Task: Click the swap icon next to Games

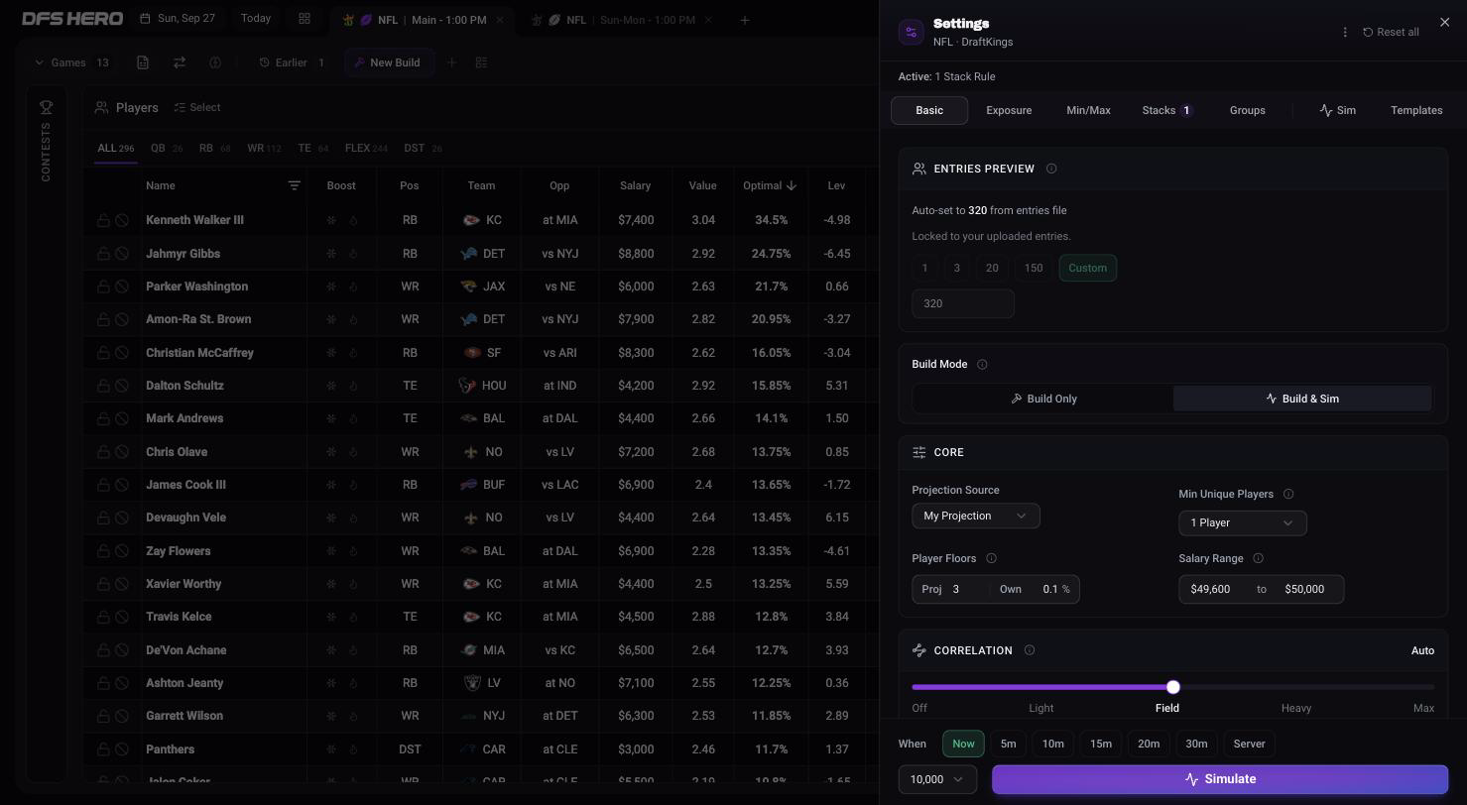Action: 180,62
